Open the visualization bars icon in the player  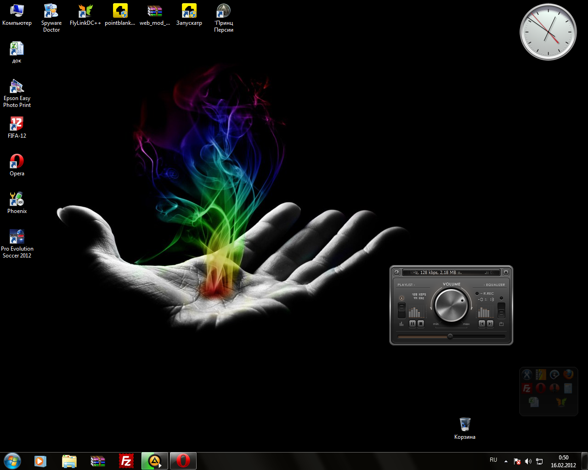point(401,324)
